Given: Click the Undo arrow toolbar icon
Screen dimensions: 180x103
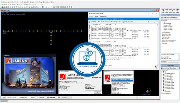Looking at the screenshot, I should 13,4.
